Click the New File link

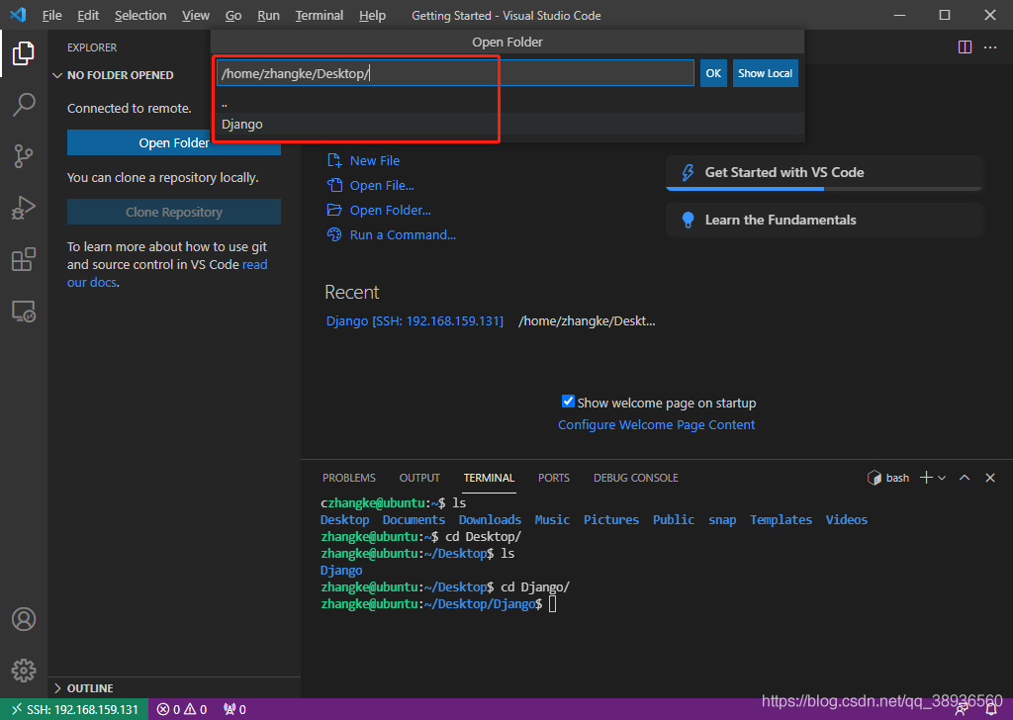coord(375,161)
